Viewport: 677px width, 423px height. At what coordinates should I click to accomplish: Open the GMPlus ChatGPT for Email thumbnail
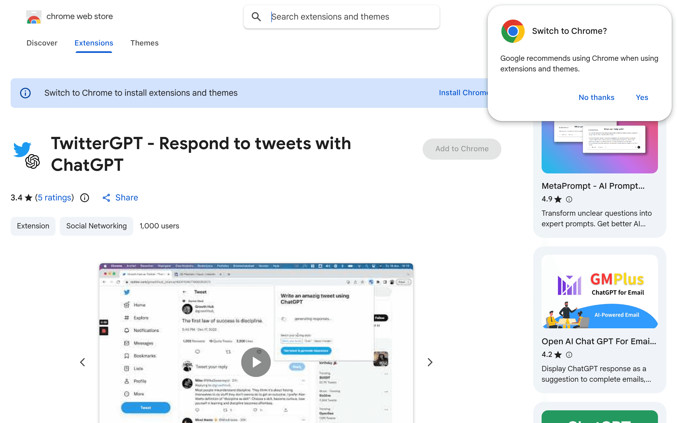click(x=600, y=291)
